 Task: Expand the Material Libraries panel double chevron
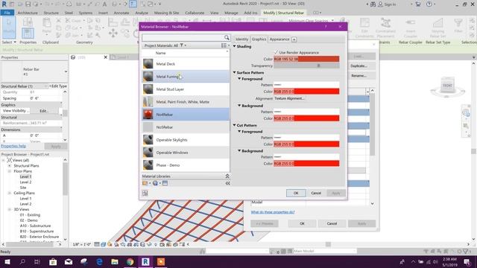(x=227, y=176)
